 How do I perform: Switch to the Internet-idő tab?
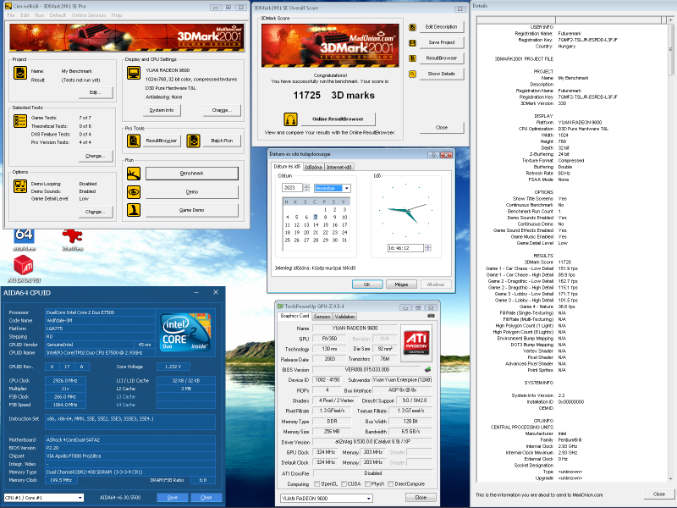point(339,167)
